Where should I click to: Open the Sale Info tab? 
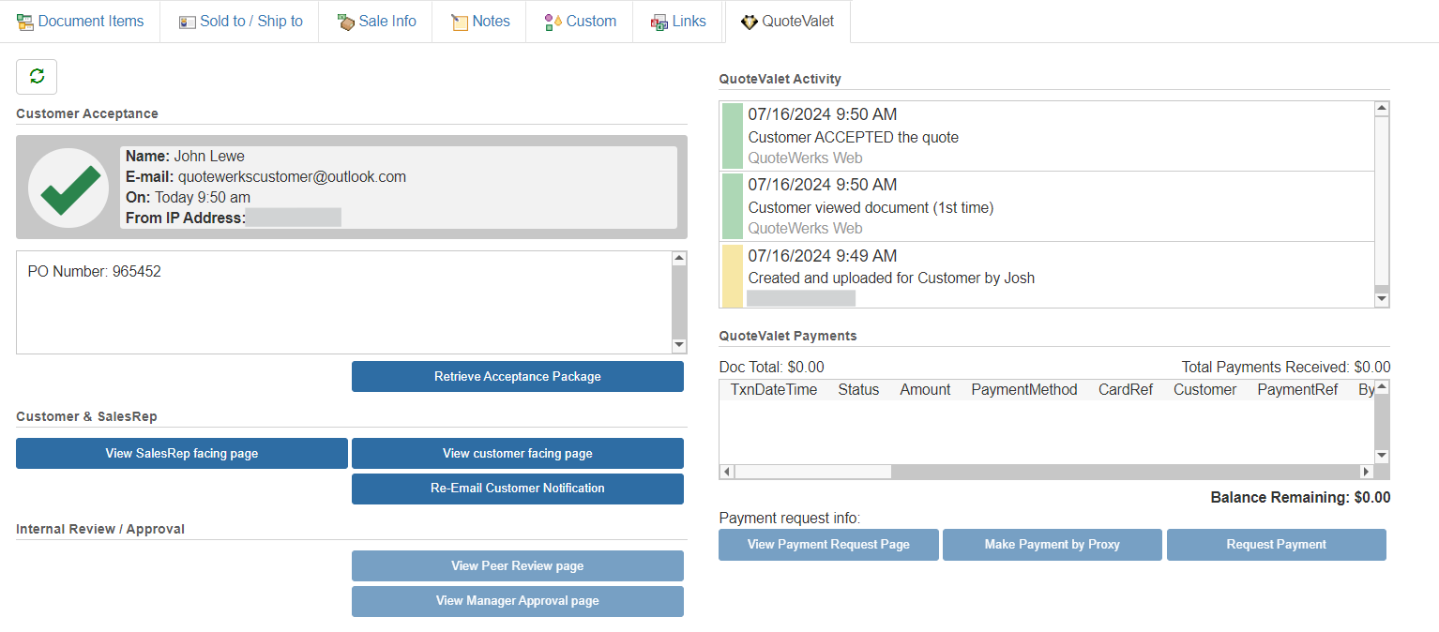point(386,21)
